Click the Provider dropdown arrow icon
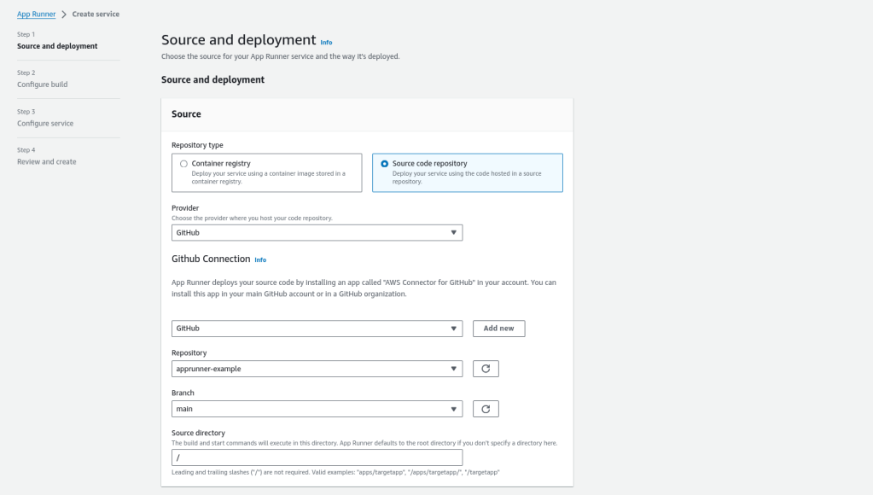Viewport: 873px width, 495px height. point(453,234)
